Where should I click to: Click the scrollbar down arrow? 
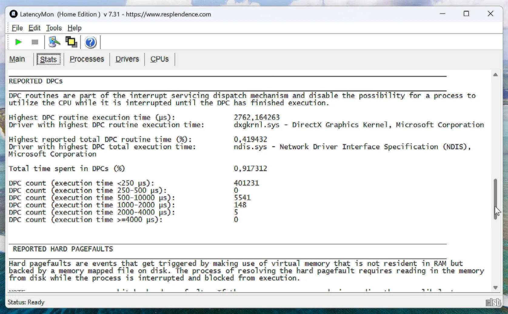[495, 288]
